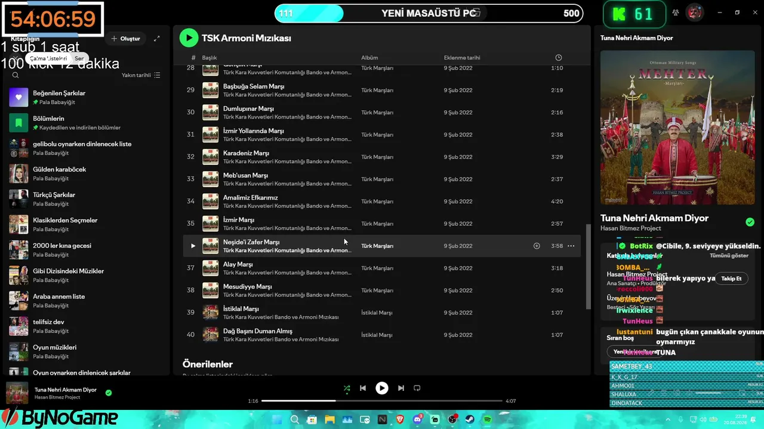Viewport: 764px width, 429px height.
Task: Skip to the previous track
Action: (363, 388)
